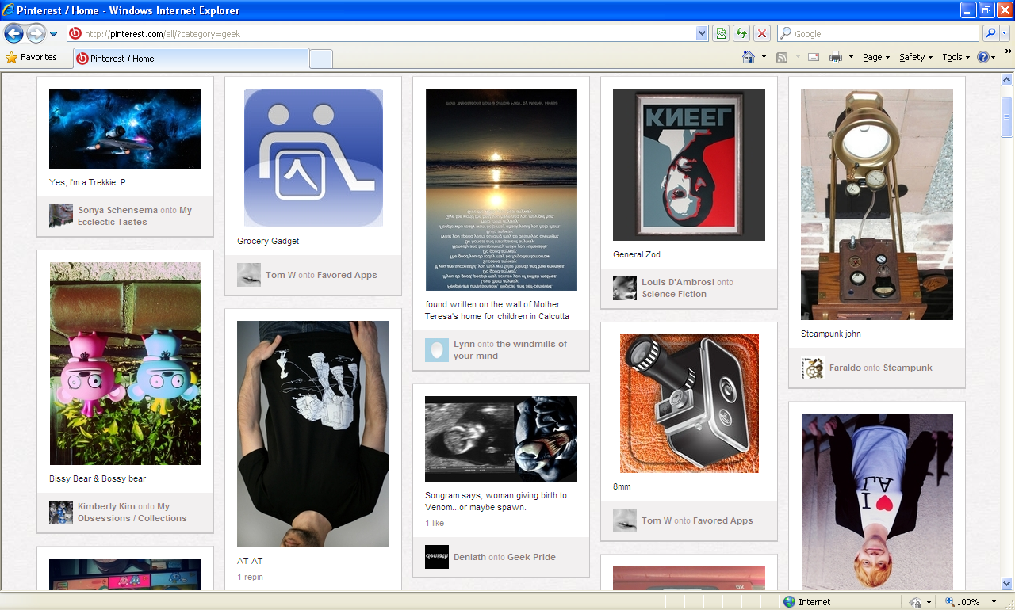Image resolution: width=1015 pixels, height=610 pixels.
Task: Open the Steampunk john lamp image
Action: tap(877, 204)
